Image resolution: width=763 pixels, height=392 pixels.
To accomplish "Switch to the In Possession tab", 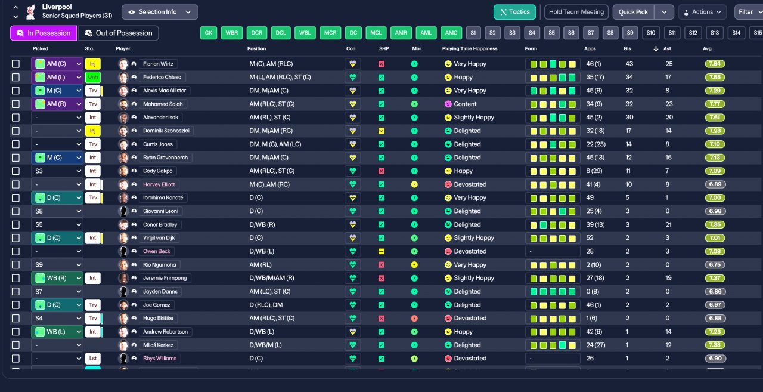I will point(44,33).
